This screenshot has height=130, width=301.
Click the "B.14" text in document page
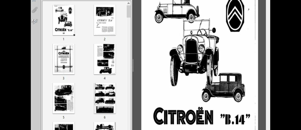(235, 119)
